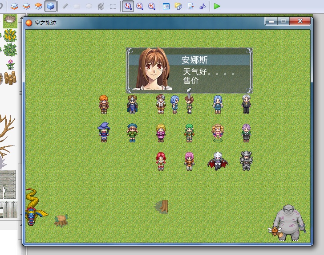Click the gray-haired old man in black suit
Screen dimensions: 324x255
coord(246,104)
